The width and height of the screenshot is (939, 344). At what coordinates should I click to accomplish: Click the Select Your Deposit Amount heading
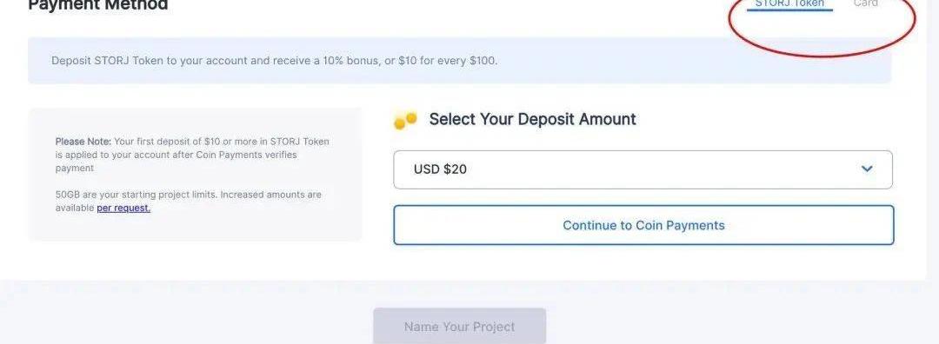(532, 119)
